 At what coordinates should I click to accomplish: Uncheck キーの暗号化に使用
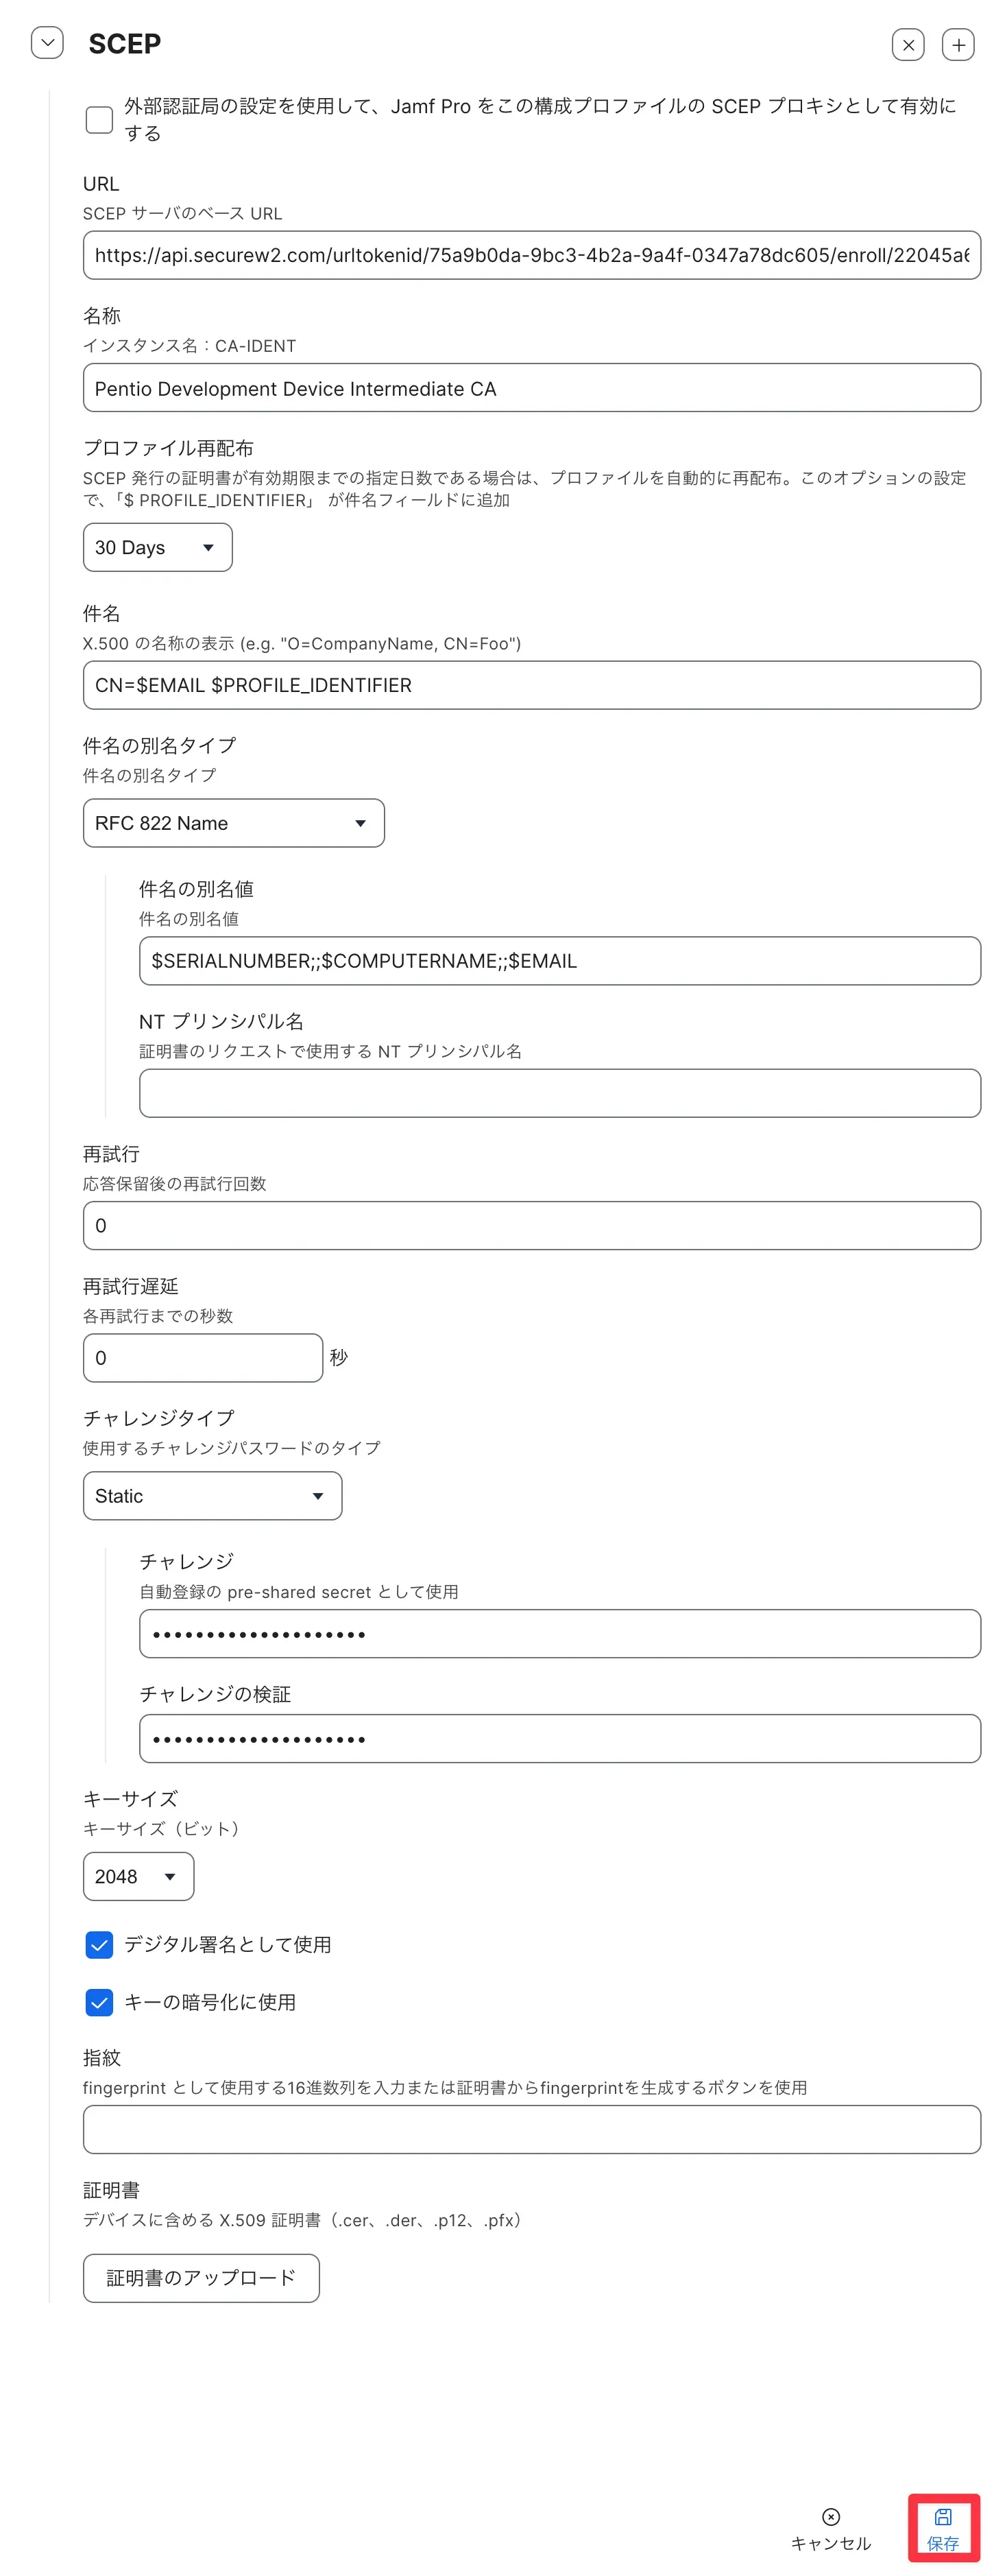(98, 2002)
